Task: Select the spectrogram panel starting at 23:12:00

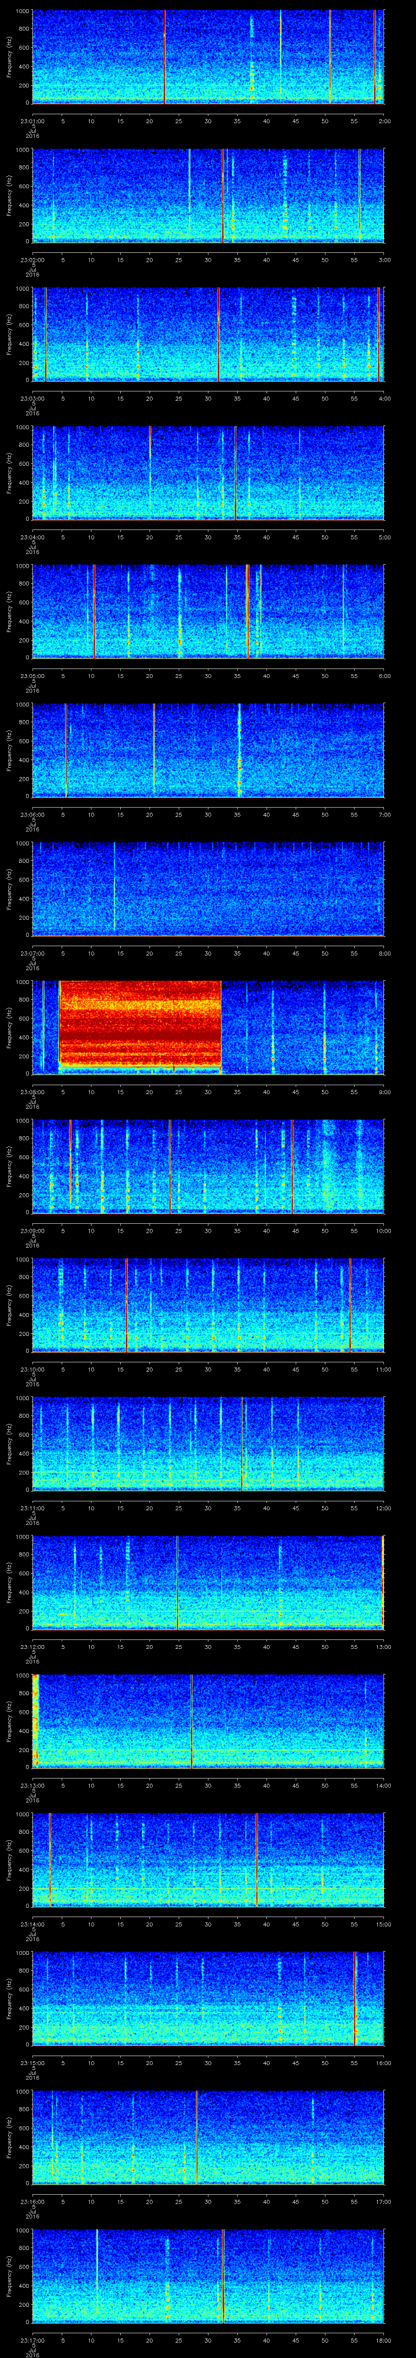Action: coord(208,1582)
